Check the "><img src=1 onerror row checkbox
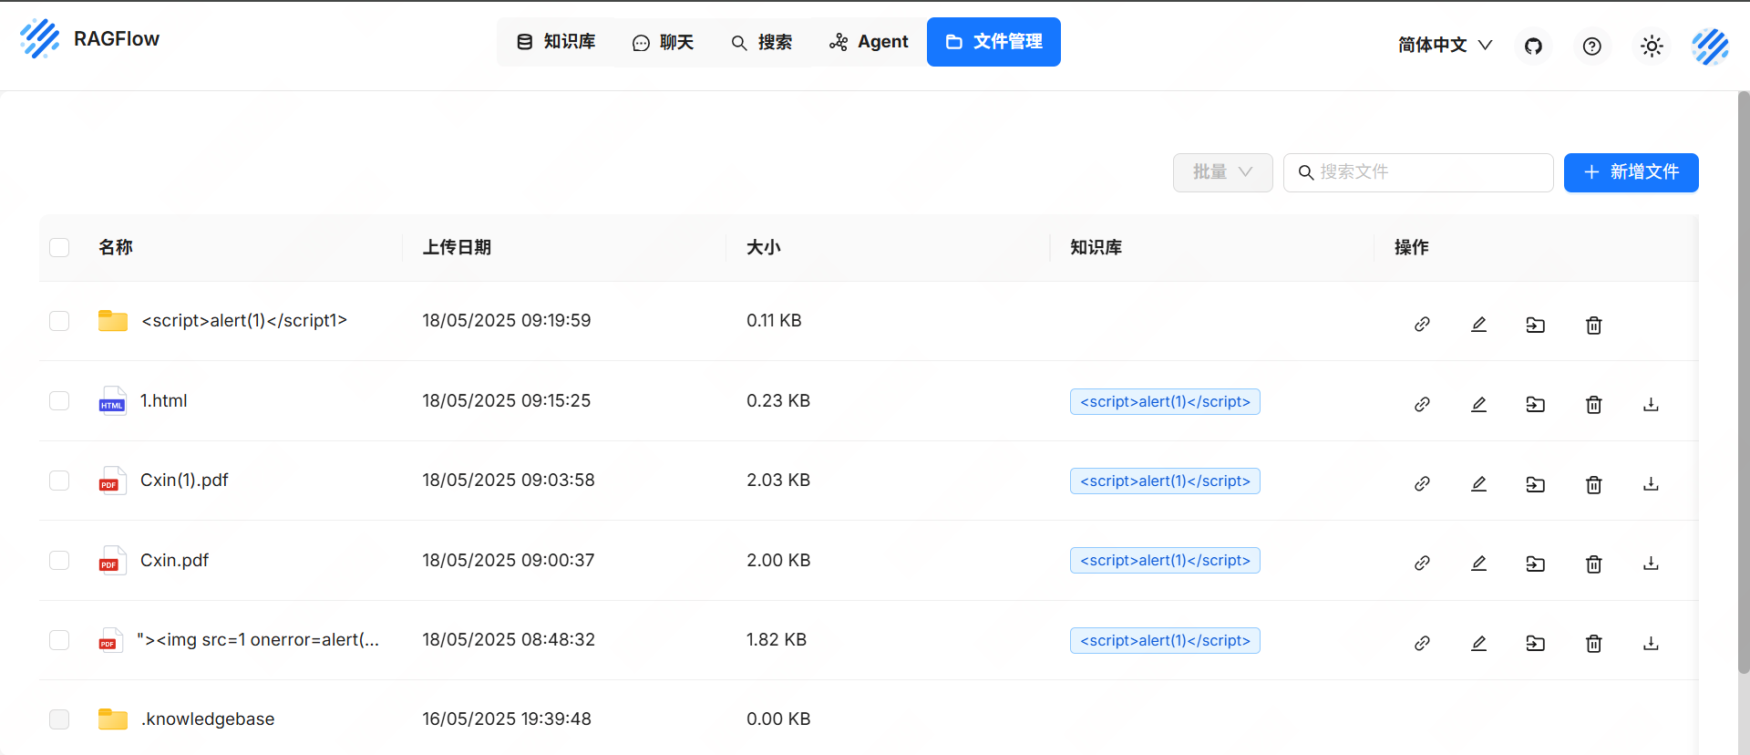Screen dimensions: 1750x755 click(59, 640)
